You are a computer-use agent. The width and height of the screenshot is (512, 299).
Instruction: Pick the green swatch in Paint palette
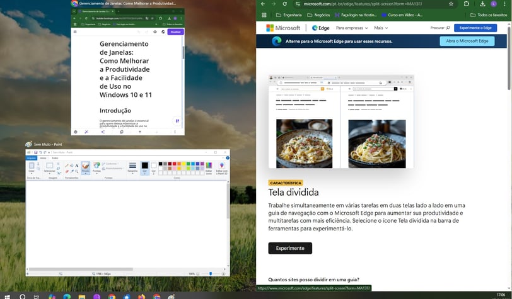(189, 164)
